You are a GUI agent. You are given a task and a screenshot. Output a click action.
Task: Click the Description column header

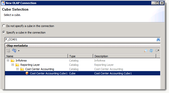pyautogui.click(x=125, y=56)
